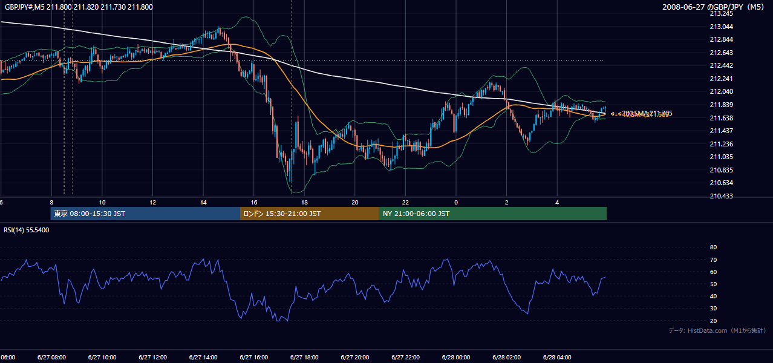Click the 6/27 10:00 time axis label
Viewport: 773px width, 363px height.
102,357
